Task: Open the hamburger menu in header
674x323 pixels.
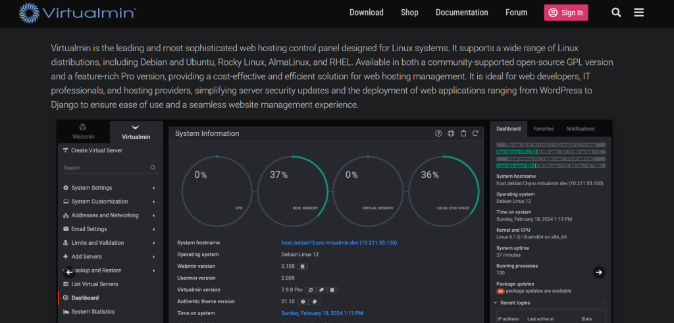Action: pyautogui.click(x=638, y=12)
